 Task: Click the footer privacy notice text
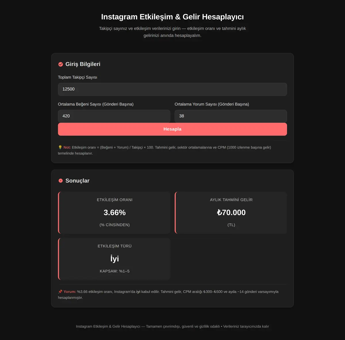(172, 327)
